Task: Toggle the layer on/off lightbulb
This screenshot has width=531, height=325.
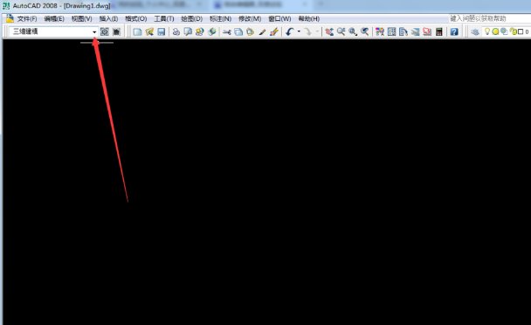Action: click(x=487, y=31)
